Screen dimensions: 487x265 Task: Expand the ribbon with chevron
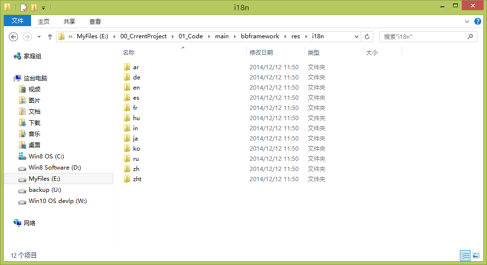tap(467, 21)
